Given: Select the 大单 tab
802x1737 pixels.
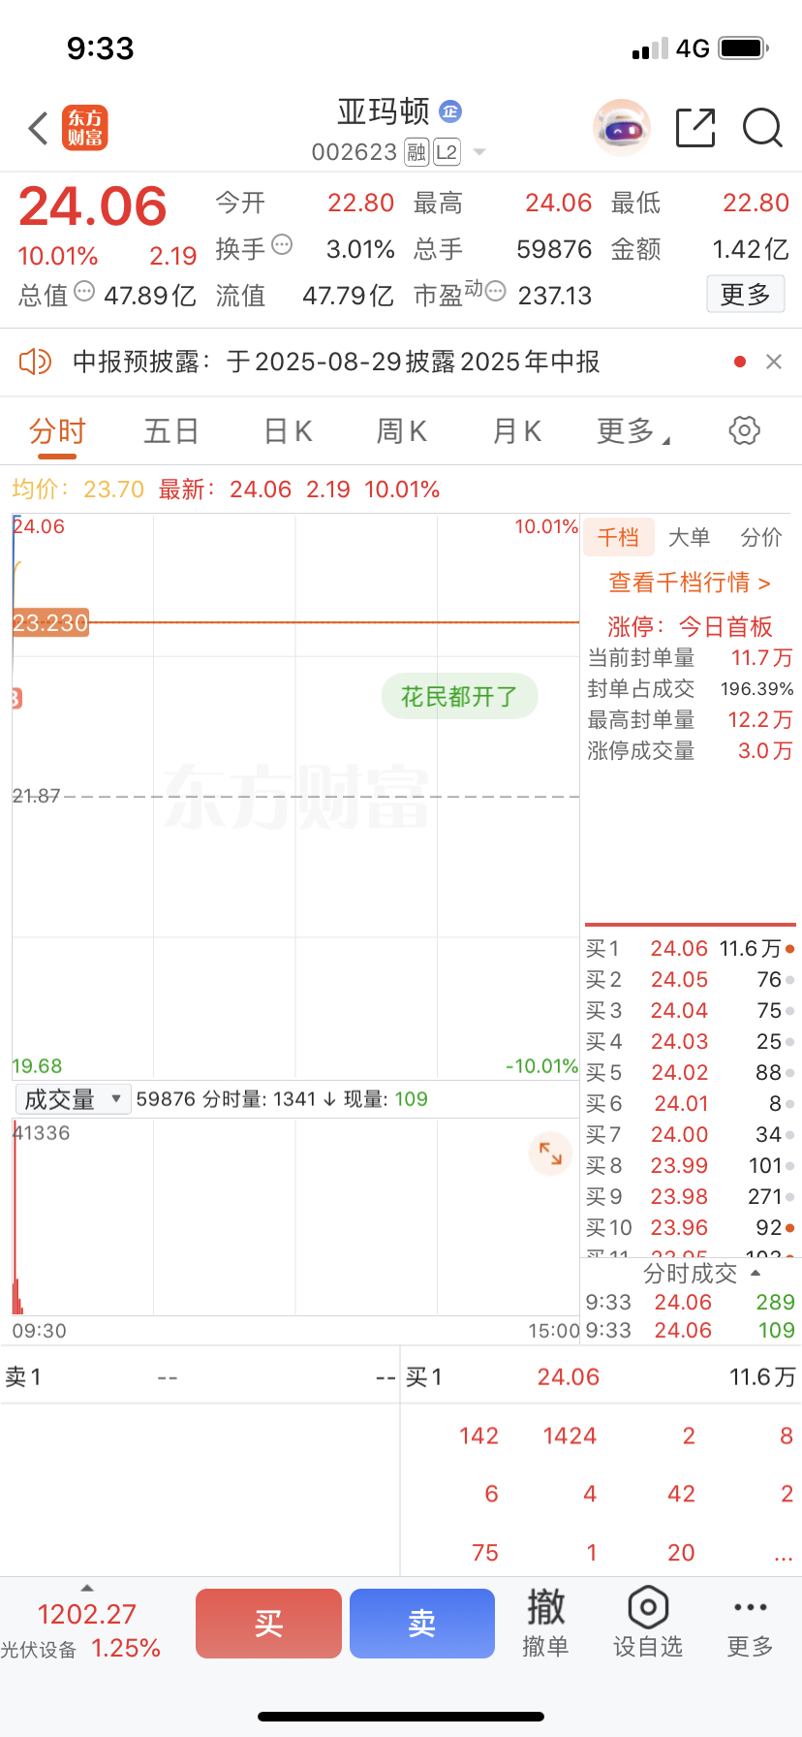Looking at the screenshot, I should tap(689, 537).
